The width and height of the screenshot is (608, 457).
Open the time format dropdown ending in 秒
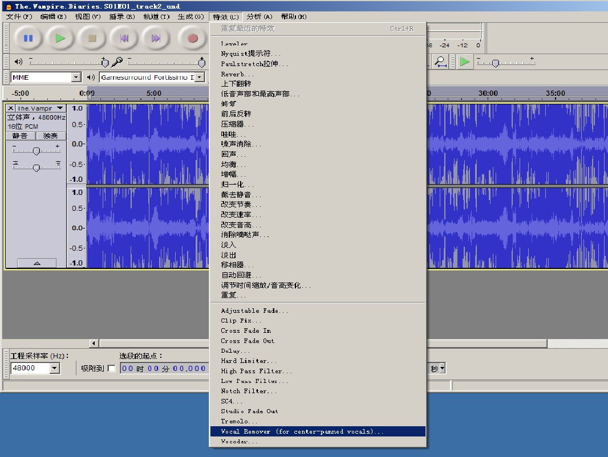(x=441, y=368)
